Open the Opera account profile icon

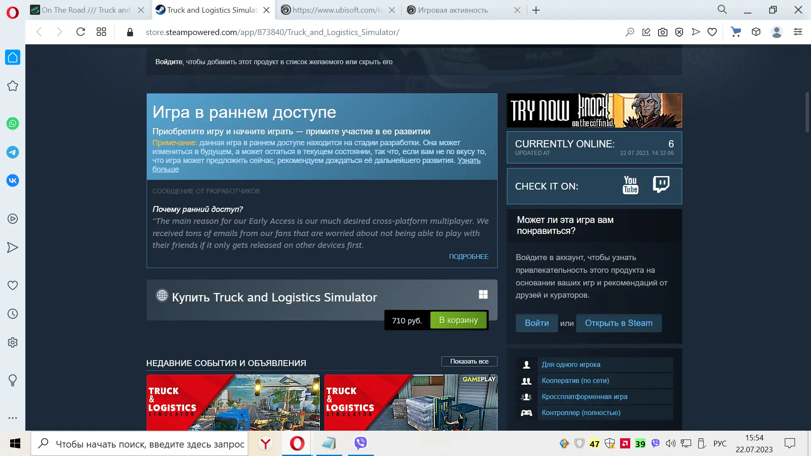(777, 32)
